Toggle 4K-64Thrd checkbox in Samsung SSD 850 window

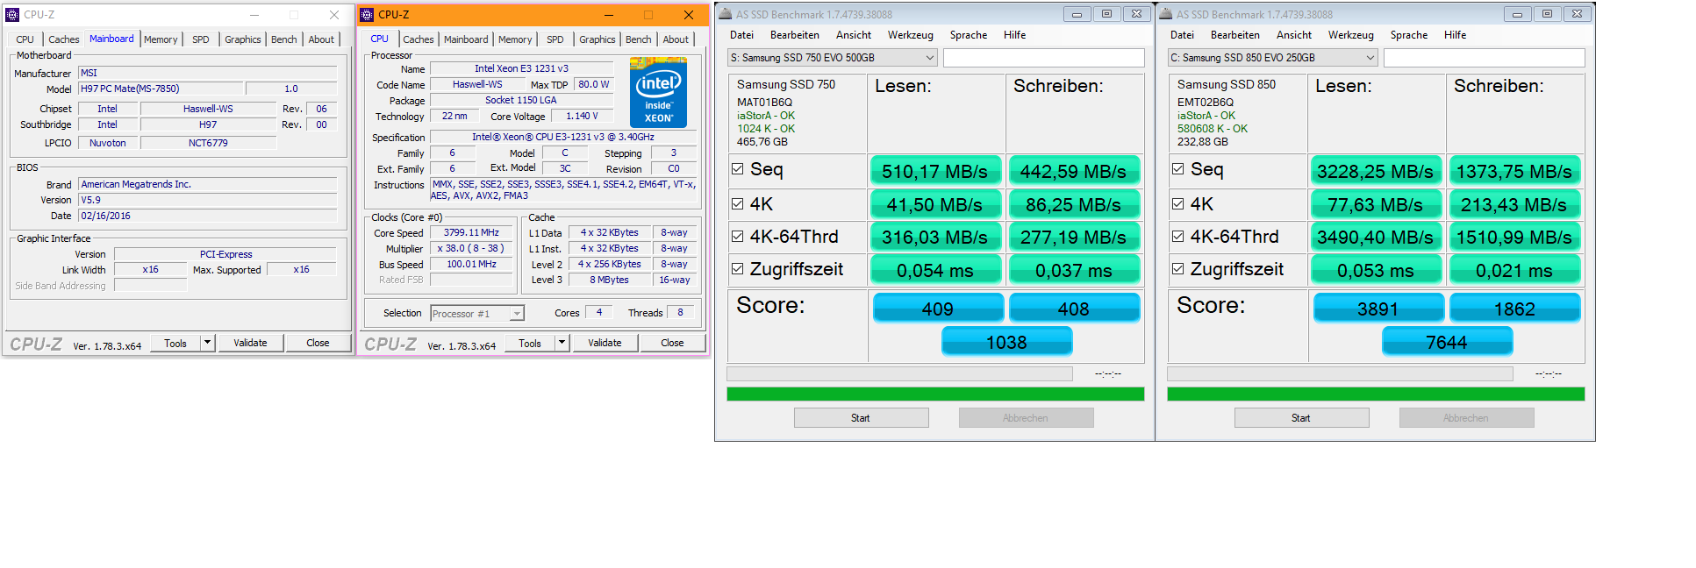(x=1177, y=237)
